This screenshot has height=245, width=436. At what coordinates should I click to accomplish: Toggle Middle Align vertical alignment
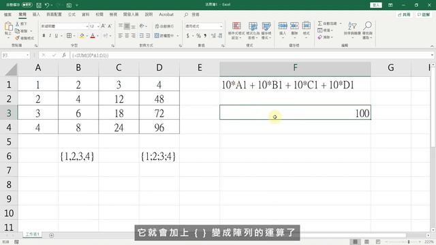point(127,26)
